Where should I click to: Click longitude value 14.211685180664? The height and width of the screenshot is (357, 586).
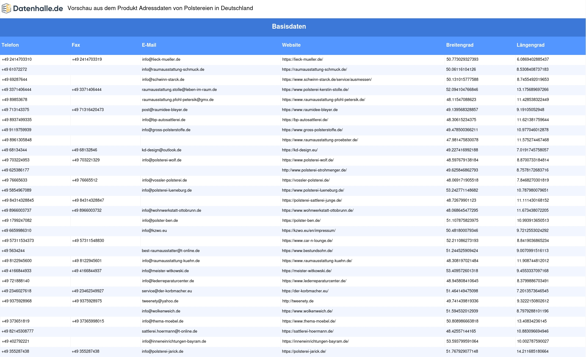click(x=533, y=352)
